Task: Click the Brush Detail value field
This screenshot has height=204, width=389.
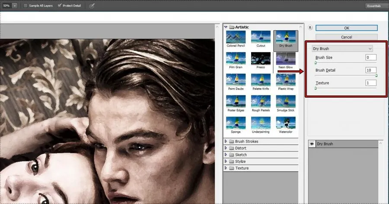Action: coord(371,70)
